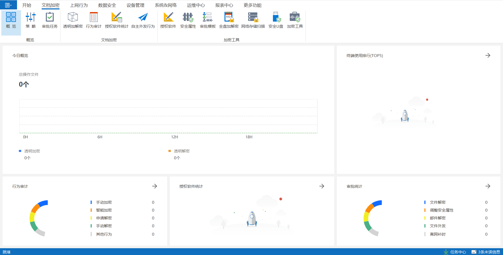503x255 pixels.
Task: Switch to the 上网行为 tab
Action: pyautogui.click(x=79, y=5)
